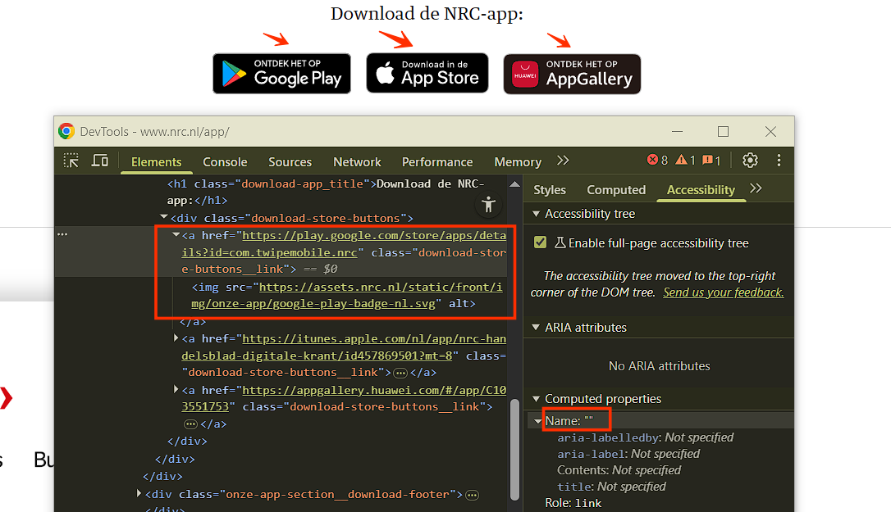The height and width of the screenshot is (512, 891).
Task: Click the Huawei AppGallery badge
Action: pos(572,75)
